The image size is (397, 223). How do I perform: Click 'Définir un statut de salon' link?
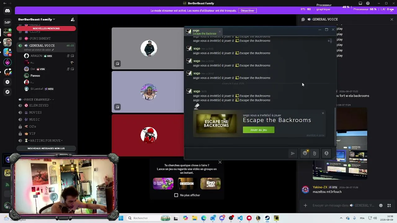pyautogui.click(x=39, y=50)
